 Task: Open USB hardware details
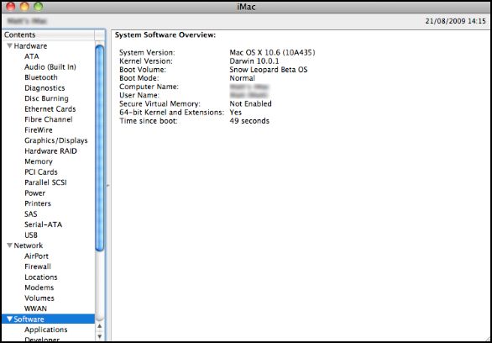point(31,235)
